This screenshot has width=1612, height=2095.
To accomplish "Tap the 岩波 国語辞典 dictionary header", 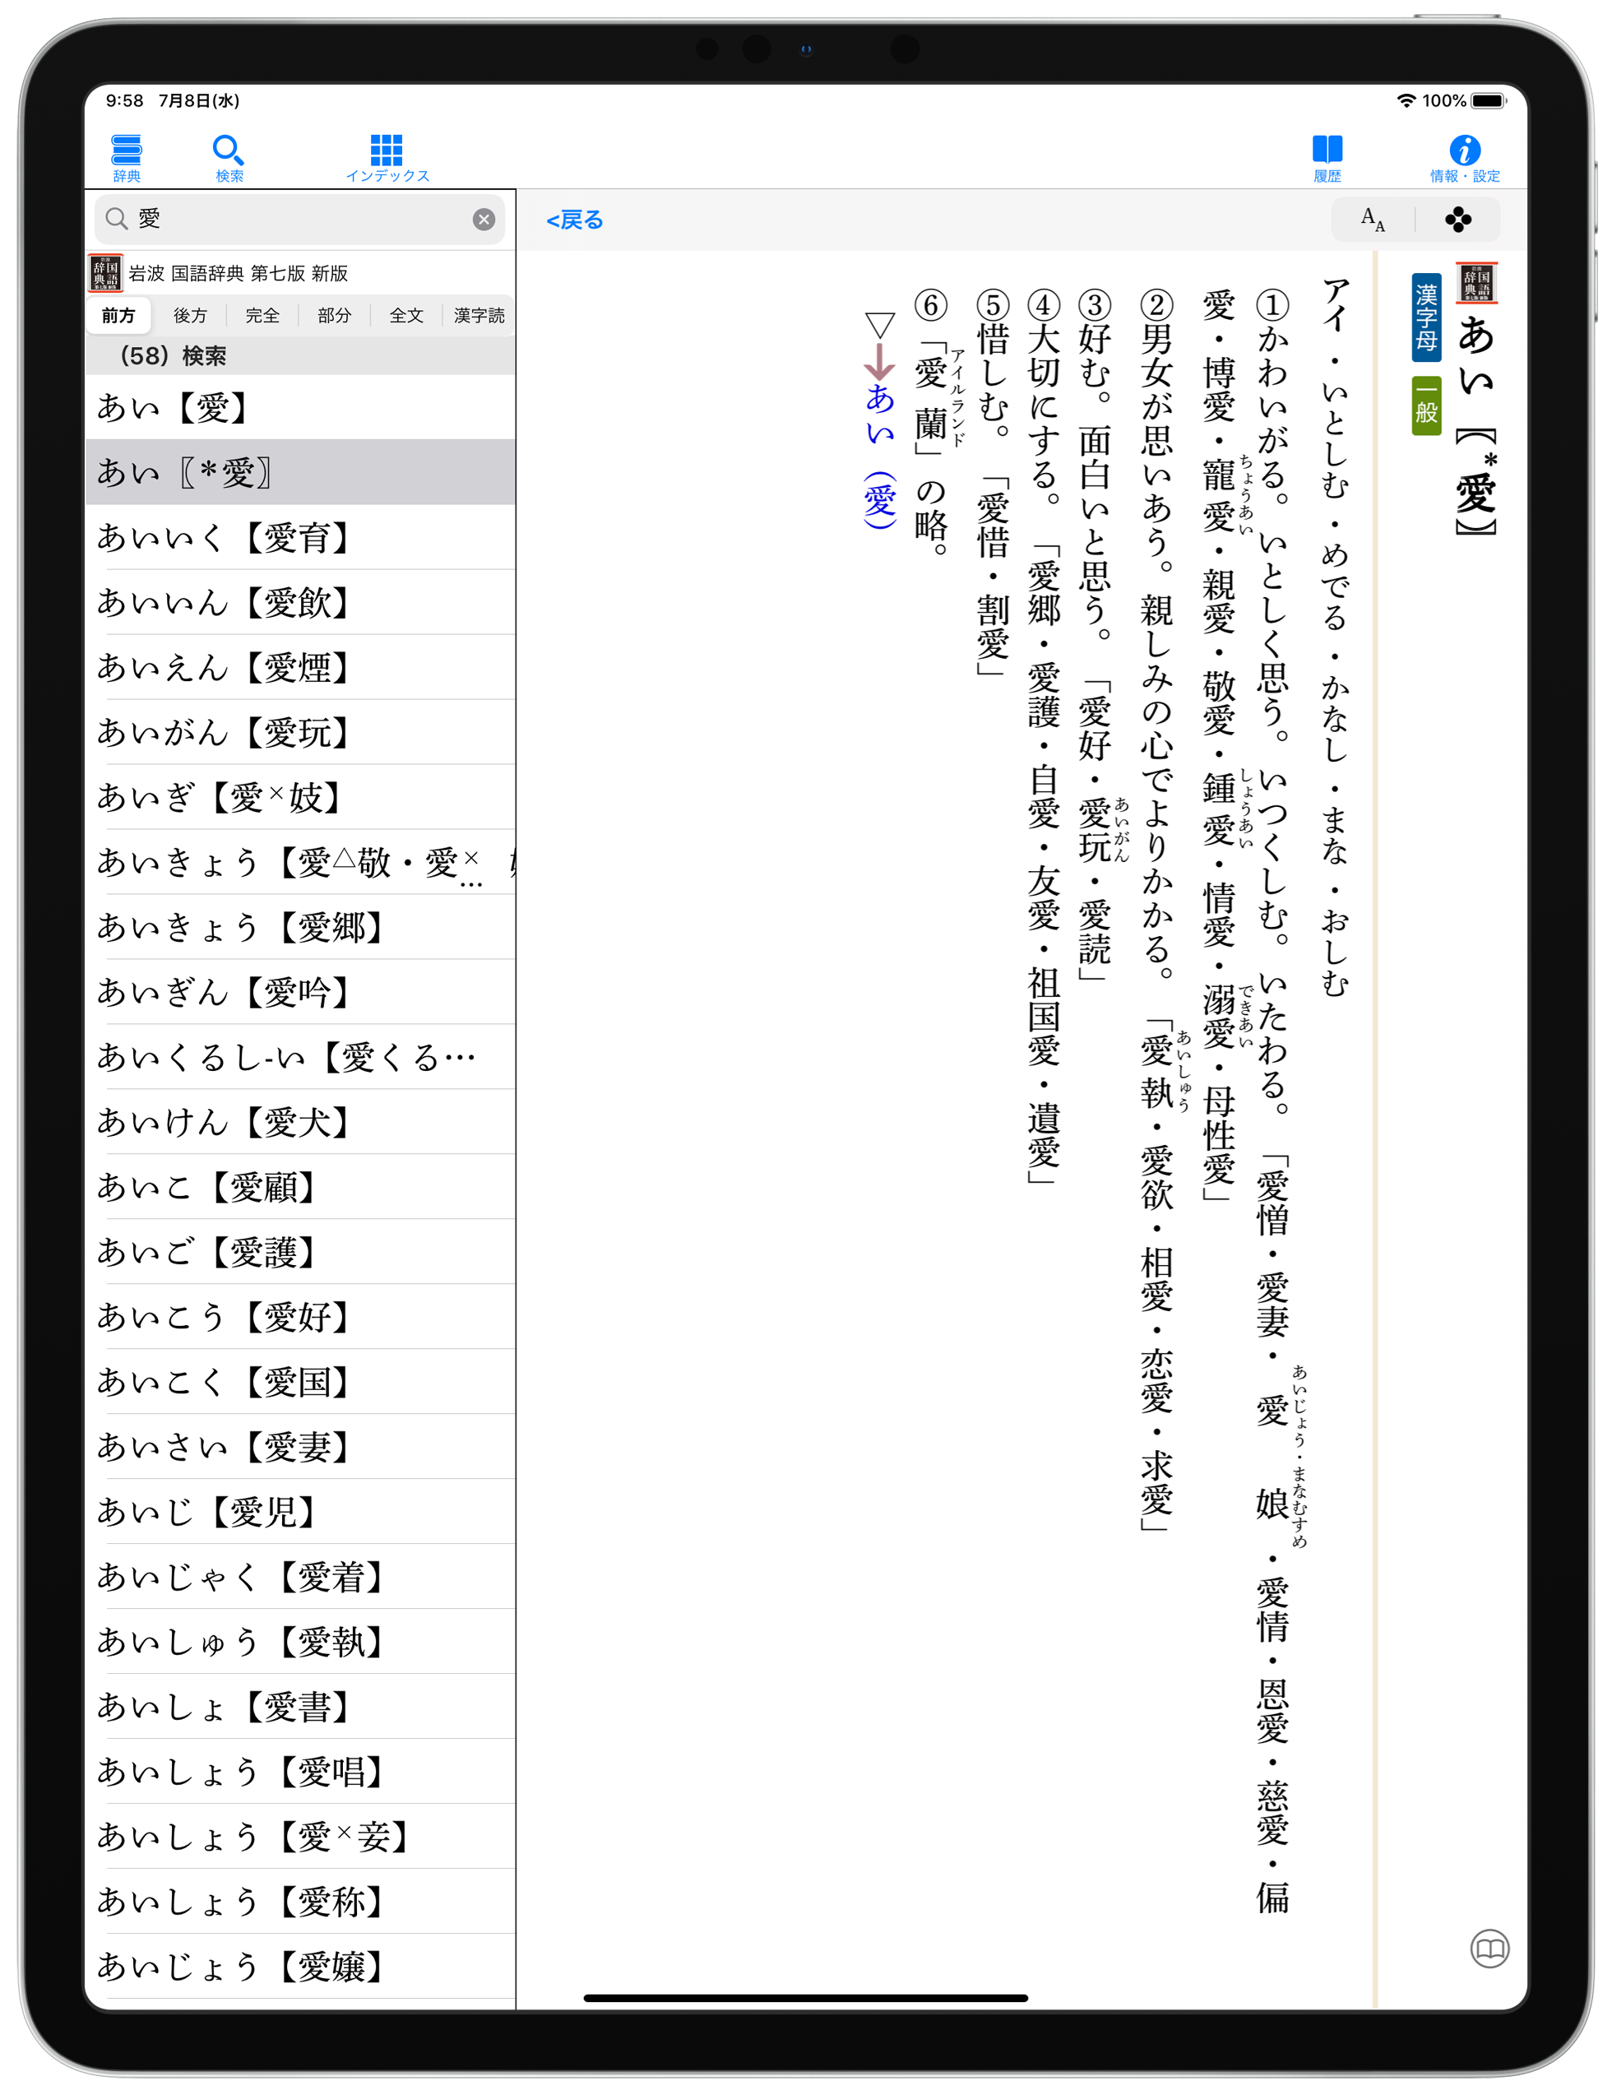I will coord(238,273).
